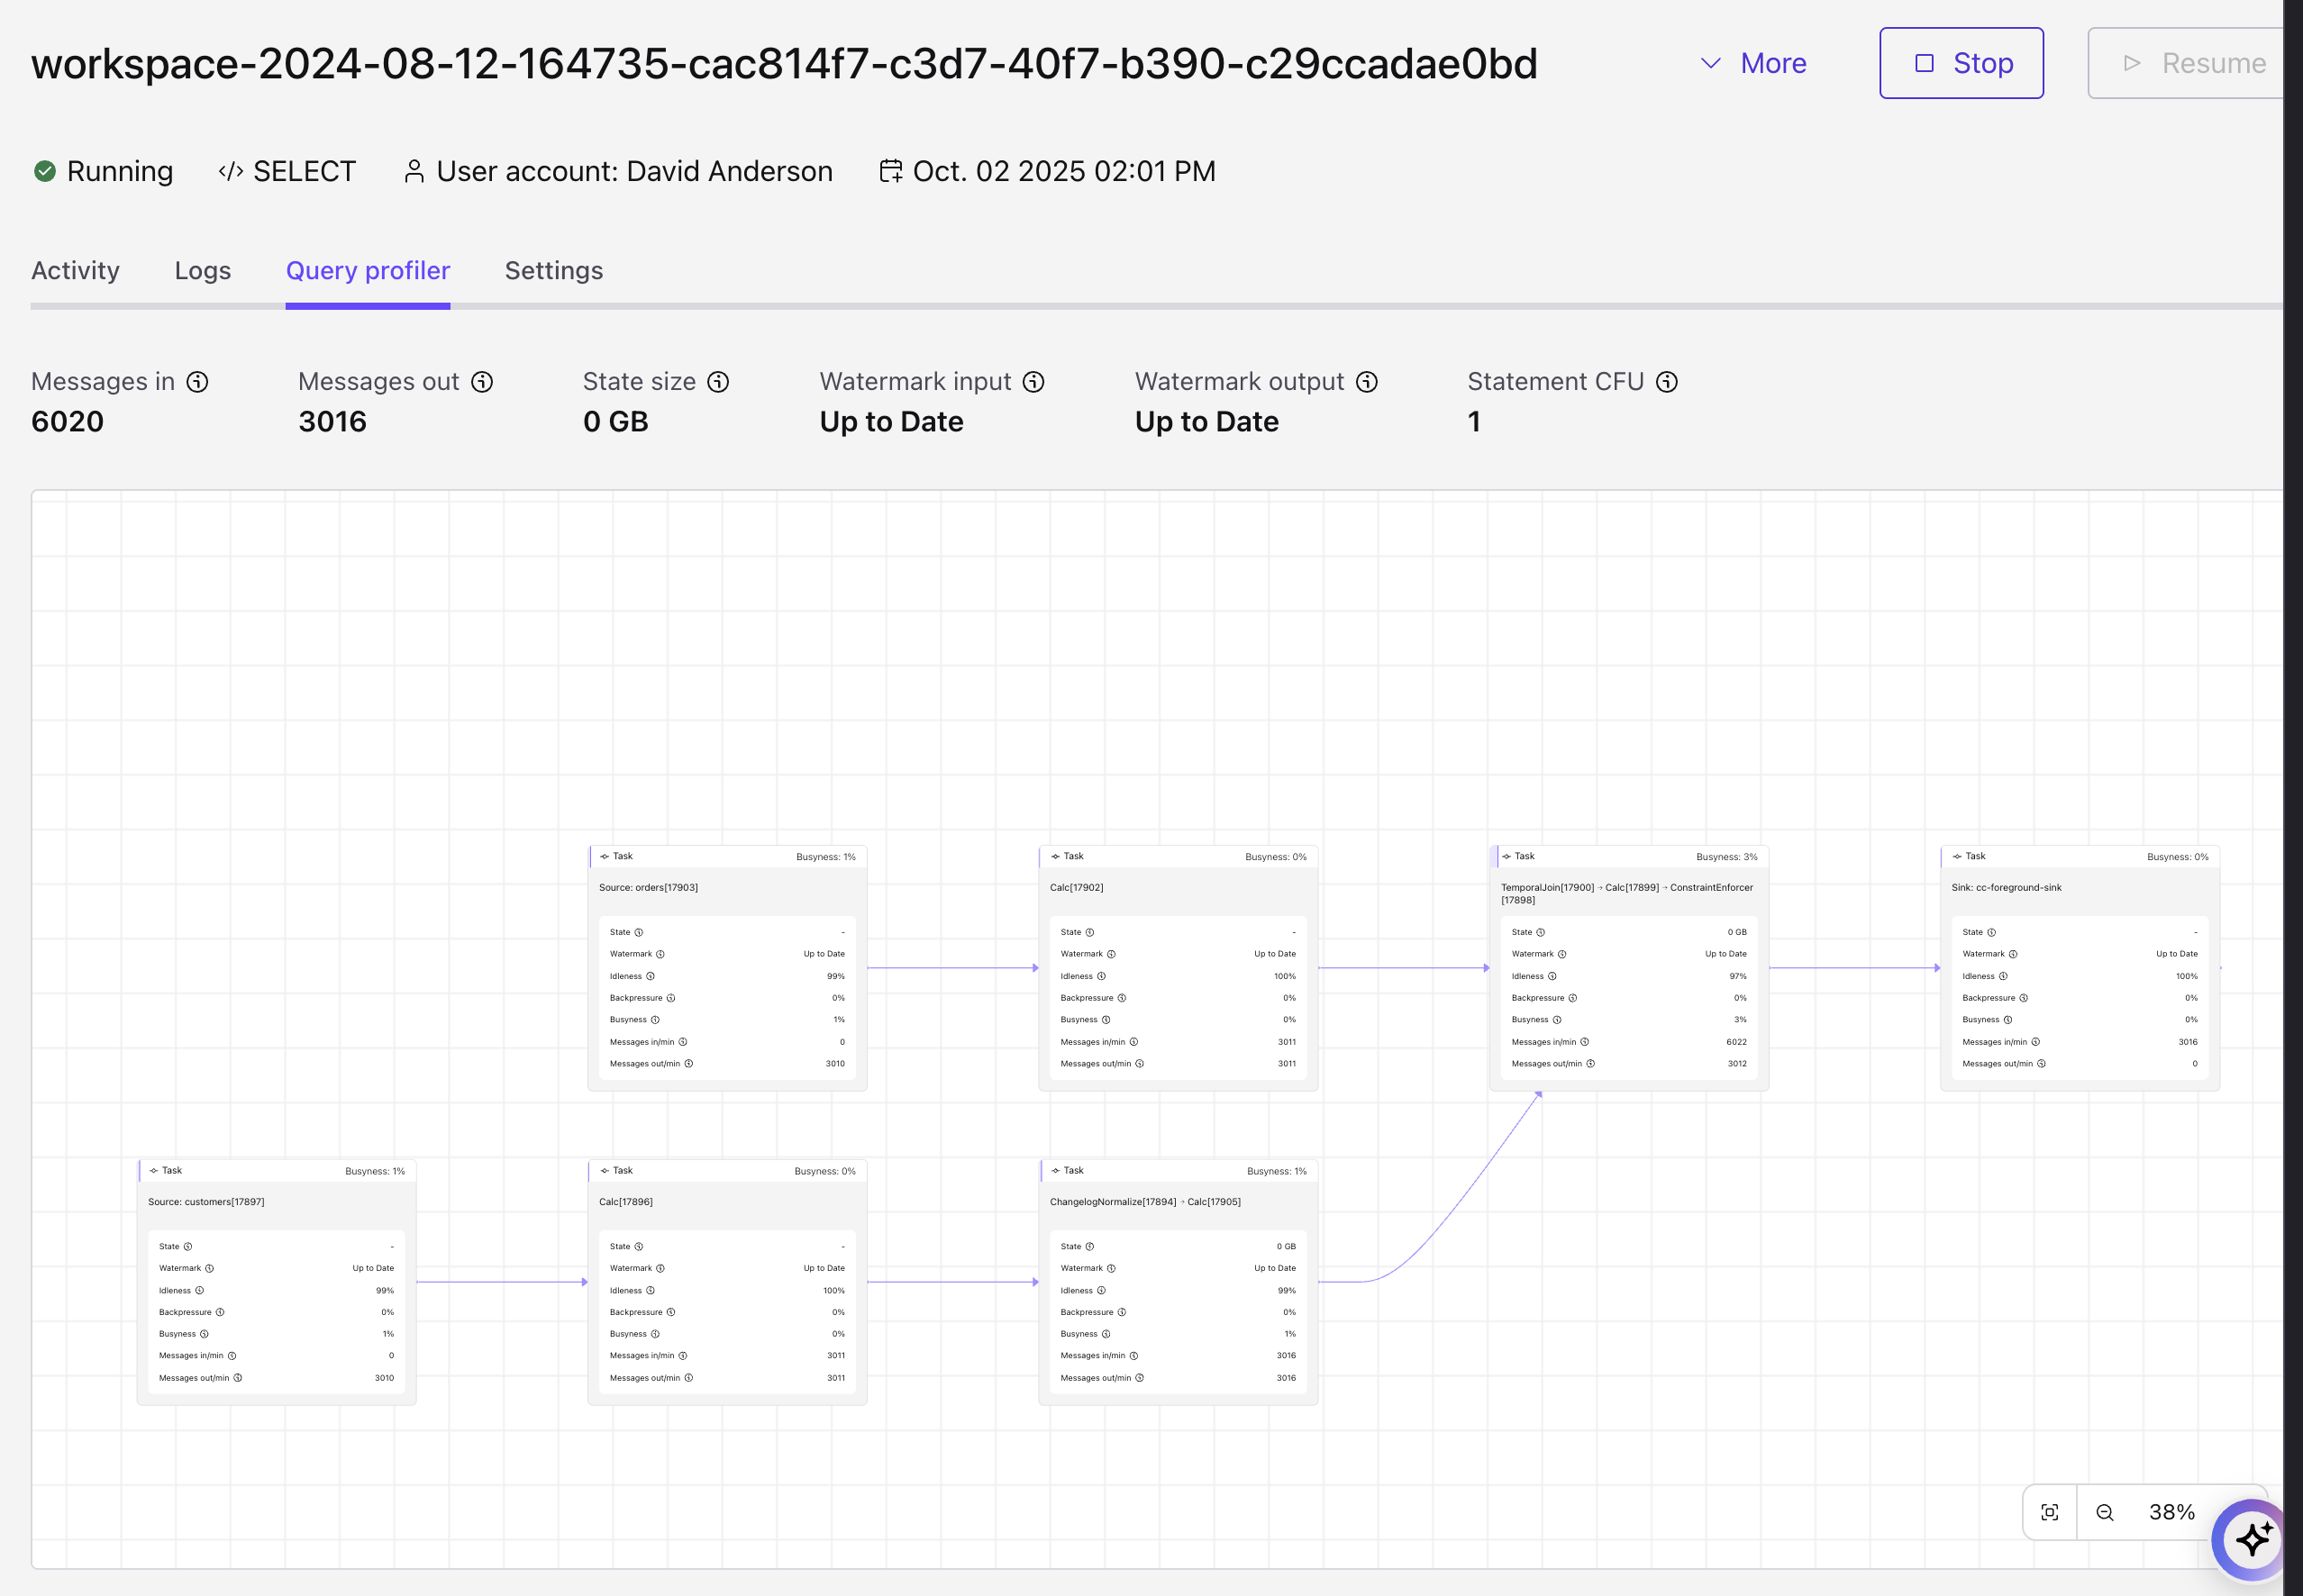Select the TemporalJoin[17900] task node
Image resolution: width=2303 pixels, height=1596 pixels.
pyautogui.click(x=1628, y=892)
